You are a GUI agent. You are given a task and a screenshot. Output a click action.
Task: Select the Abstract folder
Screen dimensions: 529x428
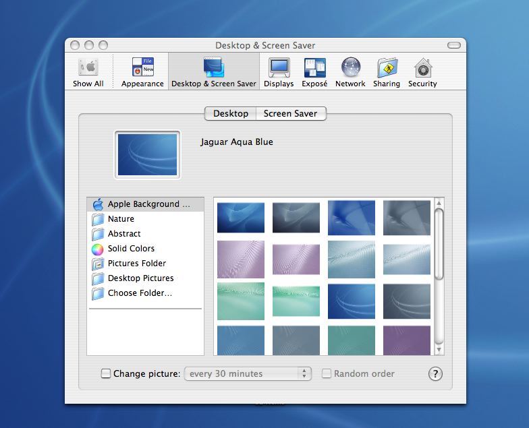click(x=146, y=234)
